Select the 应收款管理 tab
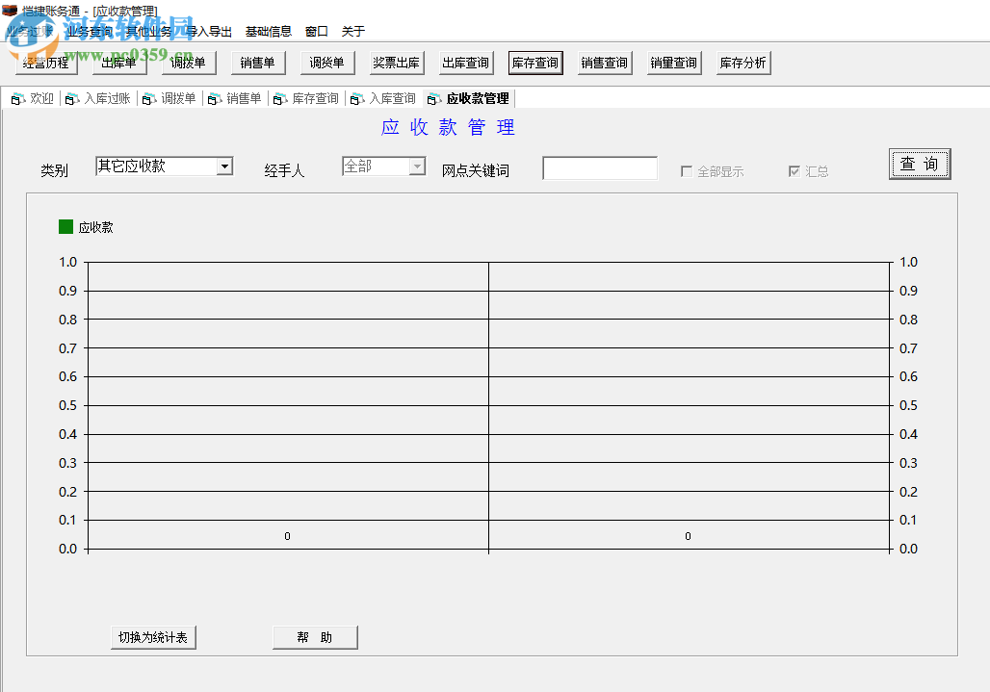Screen dimensions: 990x692 pyautogui.click(x=468, y=99)
